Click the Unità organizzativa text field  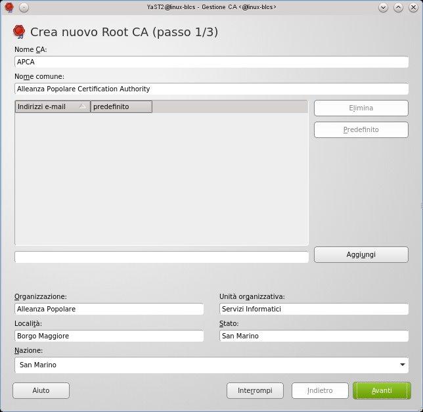click(x=313, y=309)
